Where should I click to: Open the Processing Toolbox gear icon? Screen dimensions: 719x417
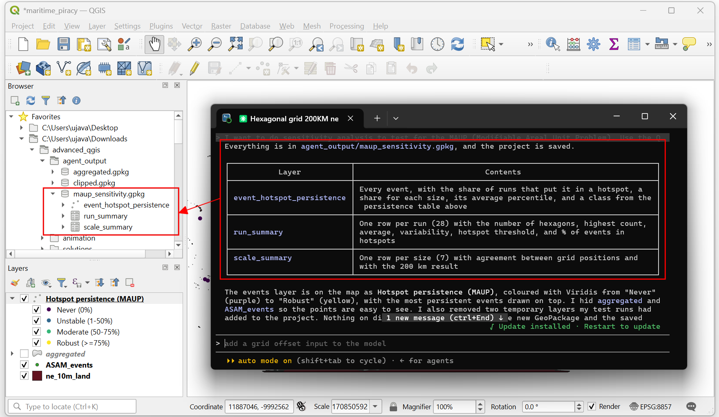click(594, 44)
